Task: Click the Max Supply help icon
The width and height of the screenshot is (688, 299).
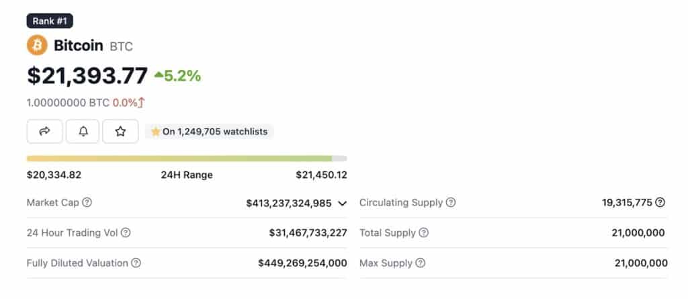Action: [421, 263]
